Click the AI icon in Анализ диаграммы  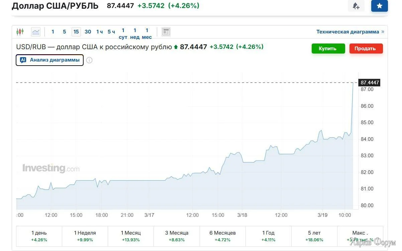pos(23,60)
